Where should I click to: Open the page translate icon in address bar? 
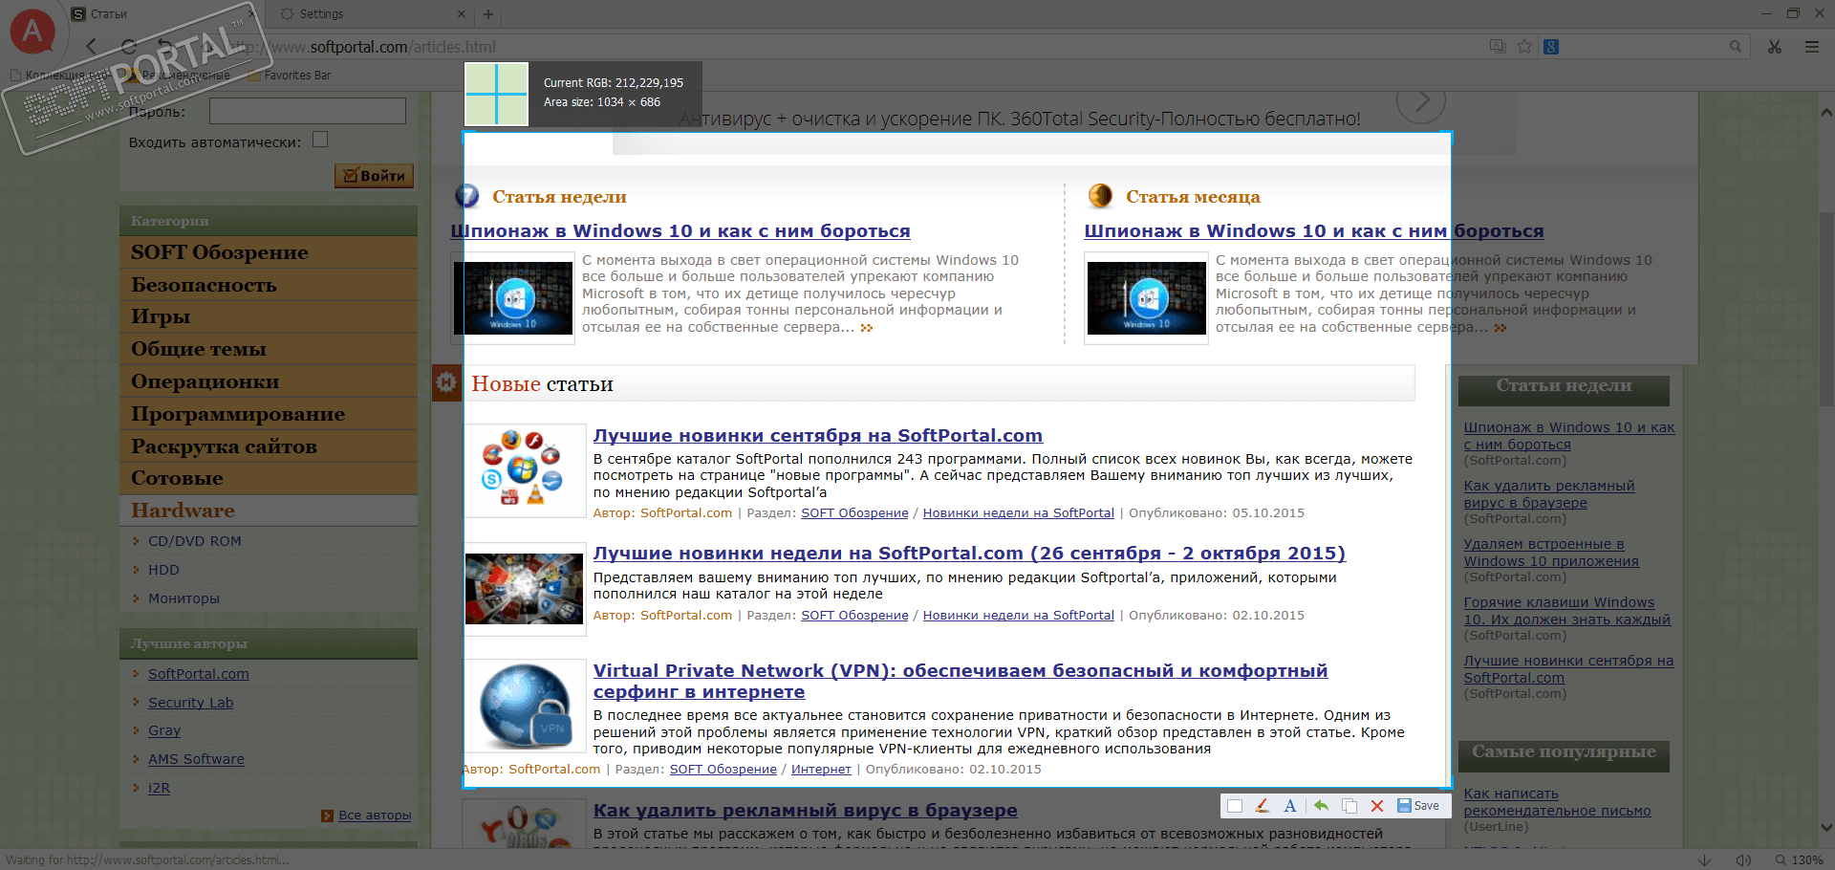click(1498, 47)
